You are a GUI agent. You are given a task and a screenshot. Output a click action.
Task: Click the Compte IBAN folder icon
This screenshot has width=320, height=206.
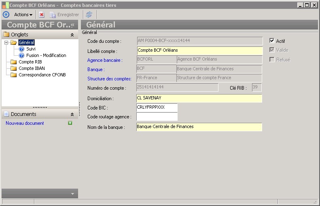(x=14, y=68)
